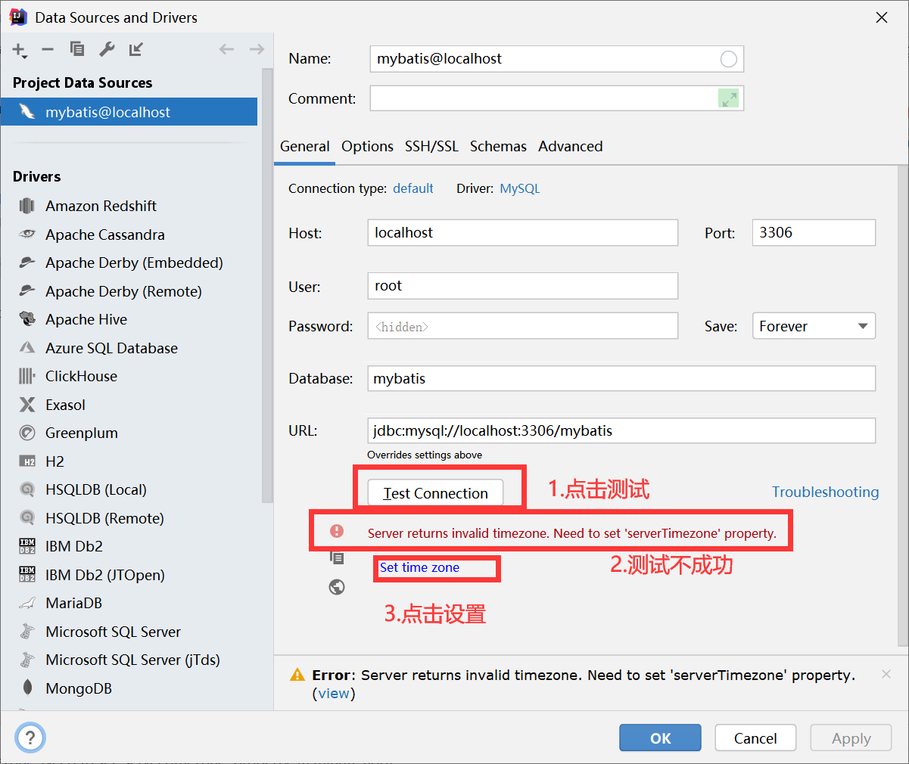Click the Host input field
This screenshot has height=764, width=909.
[x=523, y=232]
